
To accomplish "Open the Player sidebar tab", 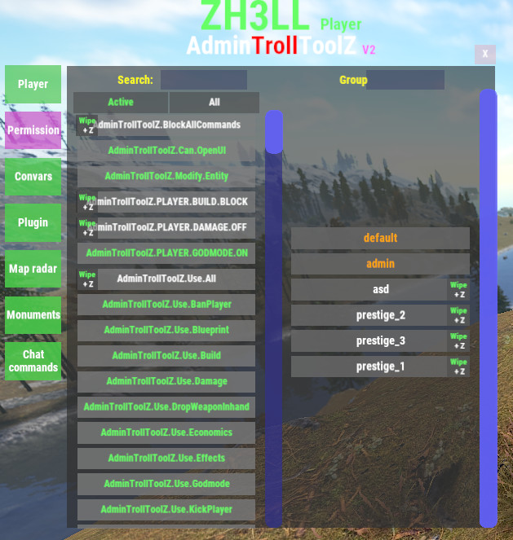I will click(33, 84).
